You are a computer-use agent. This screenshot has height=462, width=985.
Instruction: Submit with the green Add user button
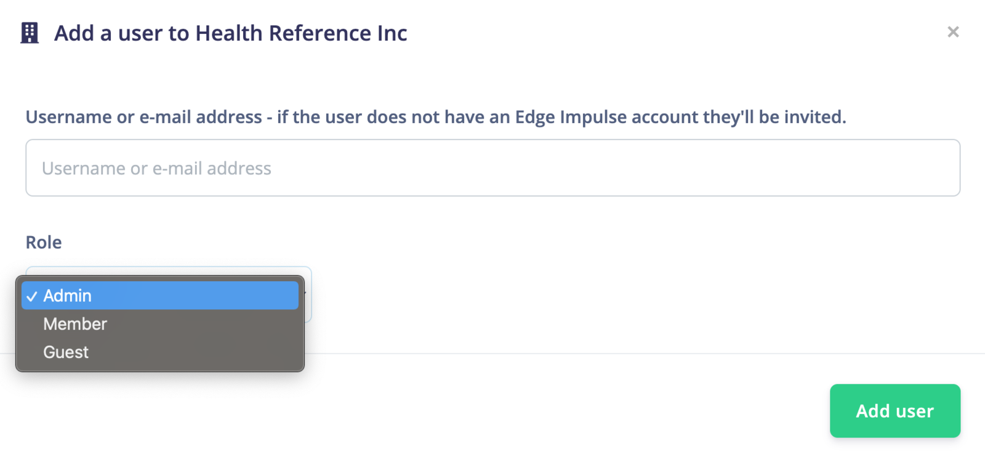895,411
